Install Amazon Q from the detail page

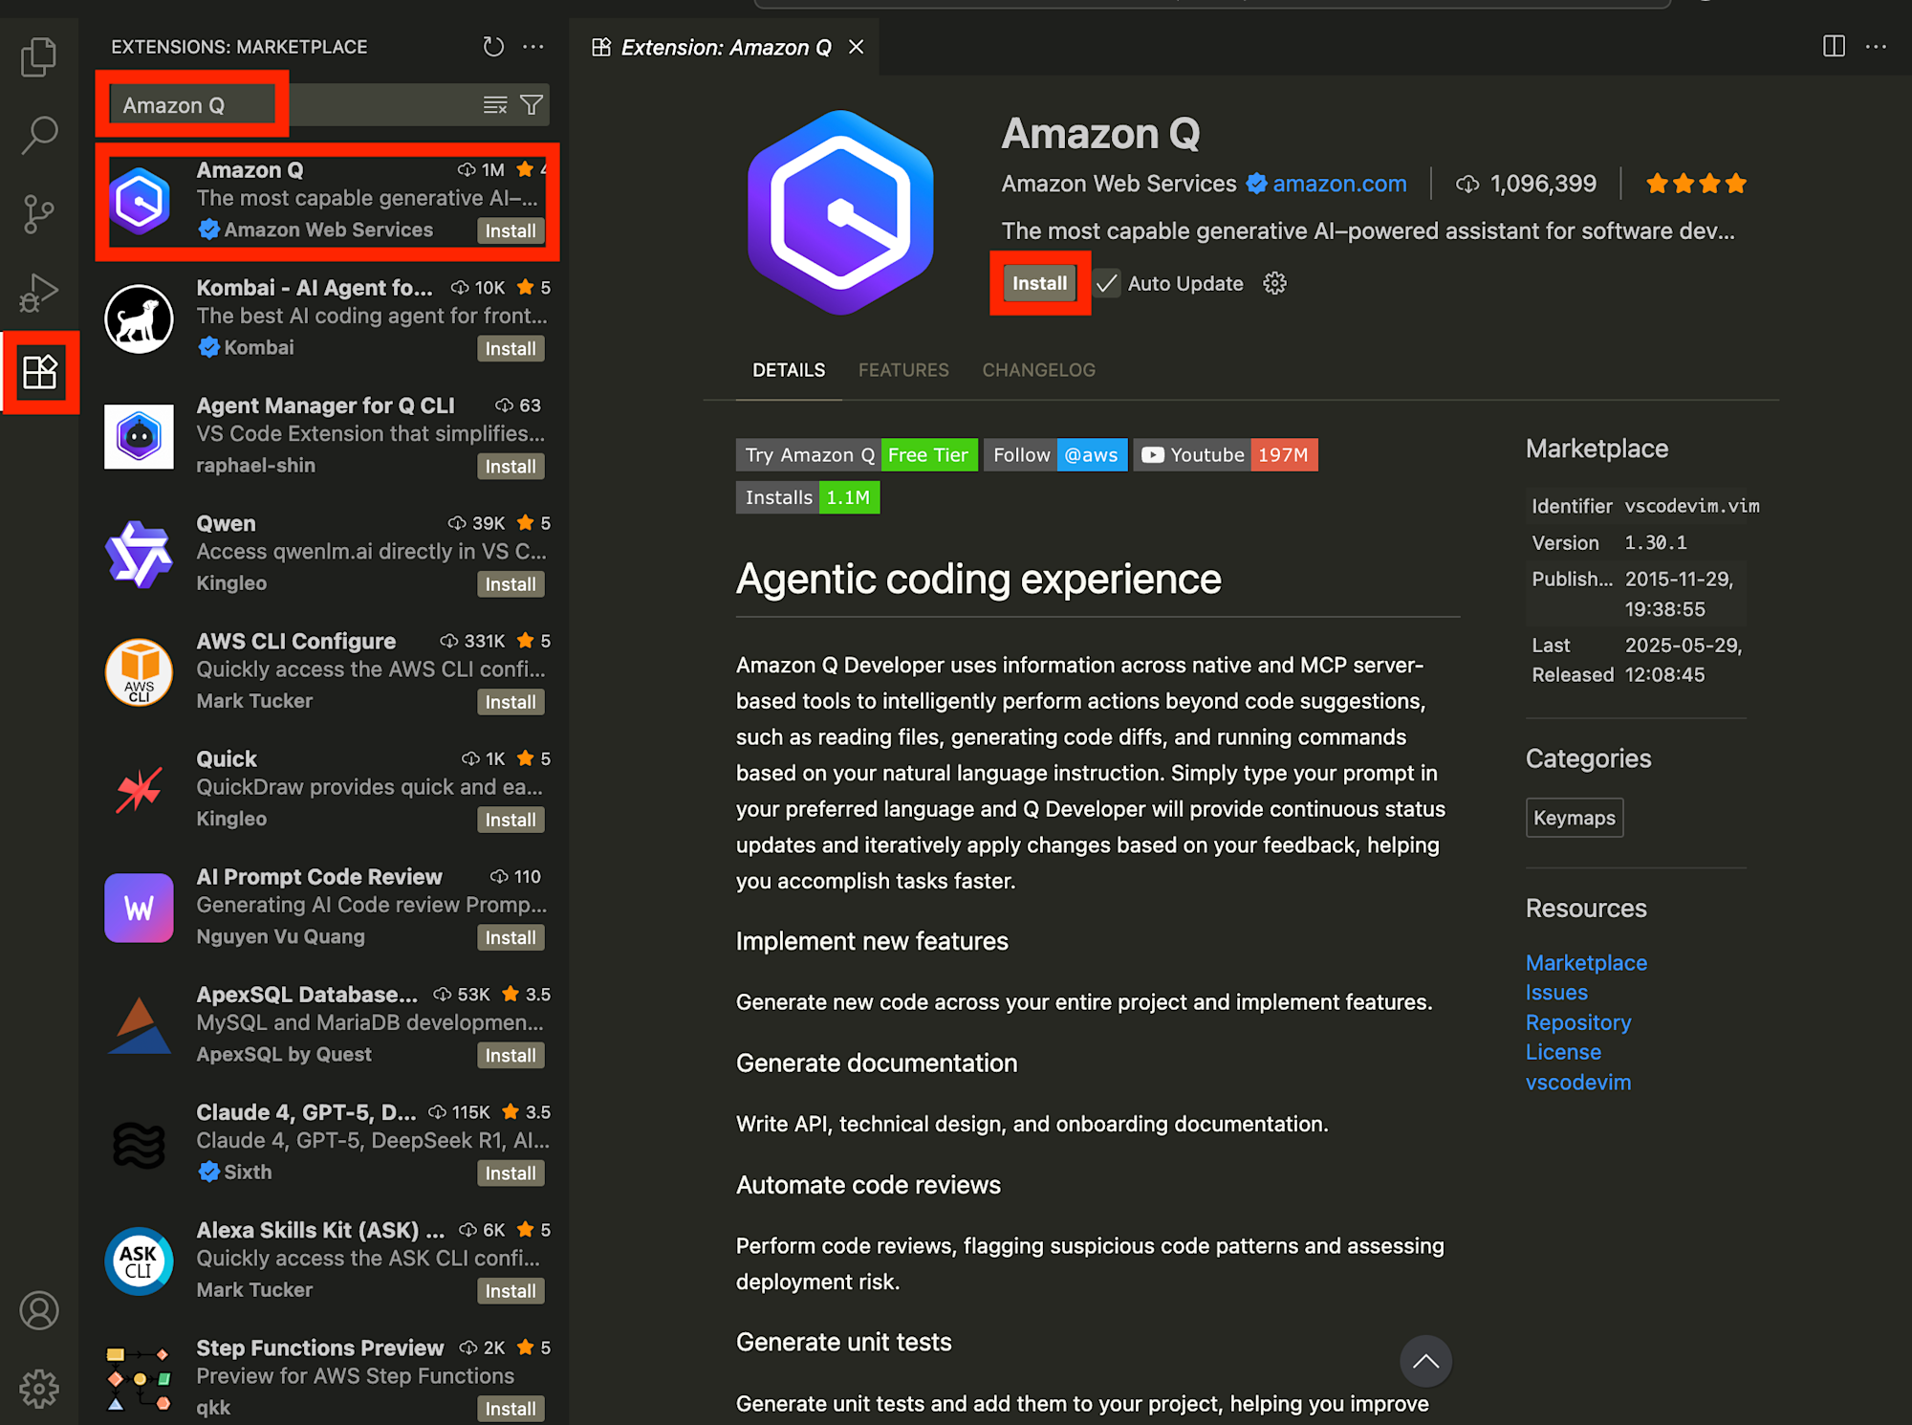pos(1039,283)
